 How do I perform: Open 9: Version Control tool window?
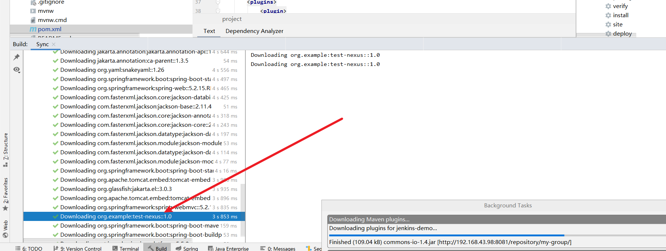[x=78, y=248]
